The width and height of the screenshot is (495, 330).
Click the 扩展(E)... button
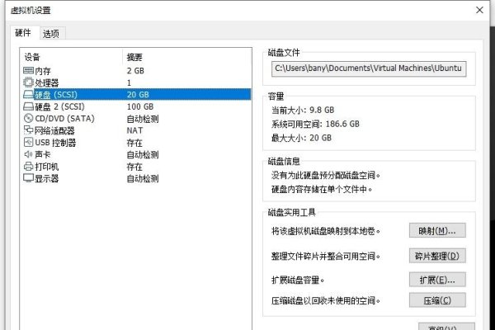click(437, 280)
